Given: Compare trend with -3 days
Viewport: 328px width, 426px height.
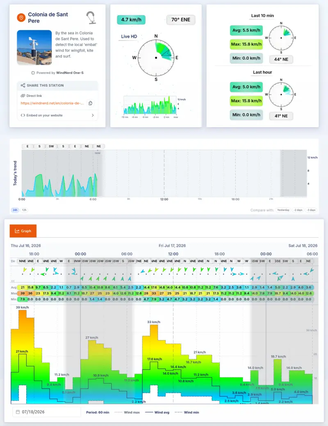Looking at the screenshot, I should click(311, 210).
